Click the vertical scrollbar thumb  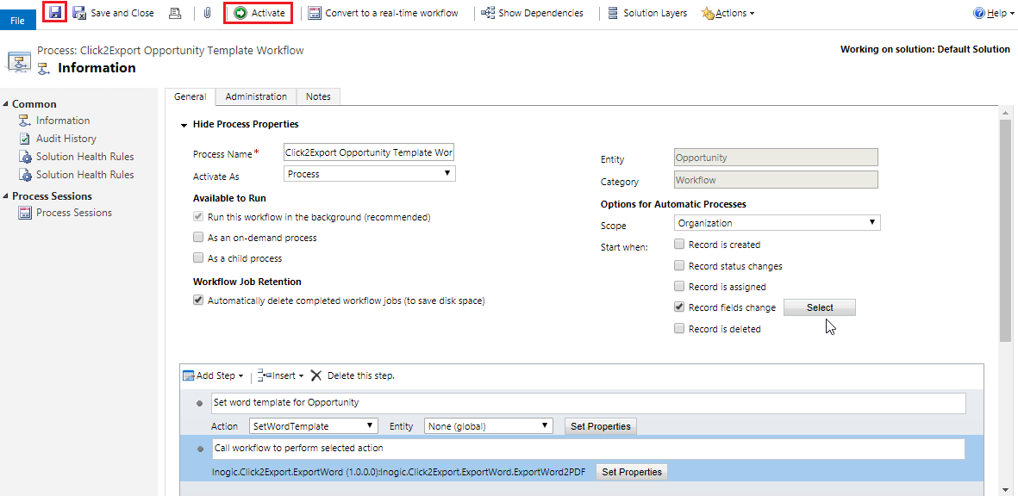point(1006,230)
